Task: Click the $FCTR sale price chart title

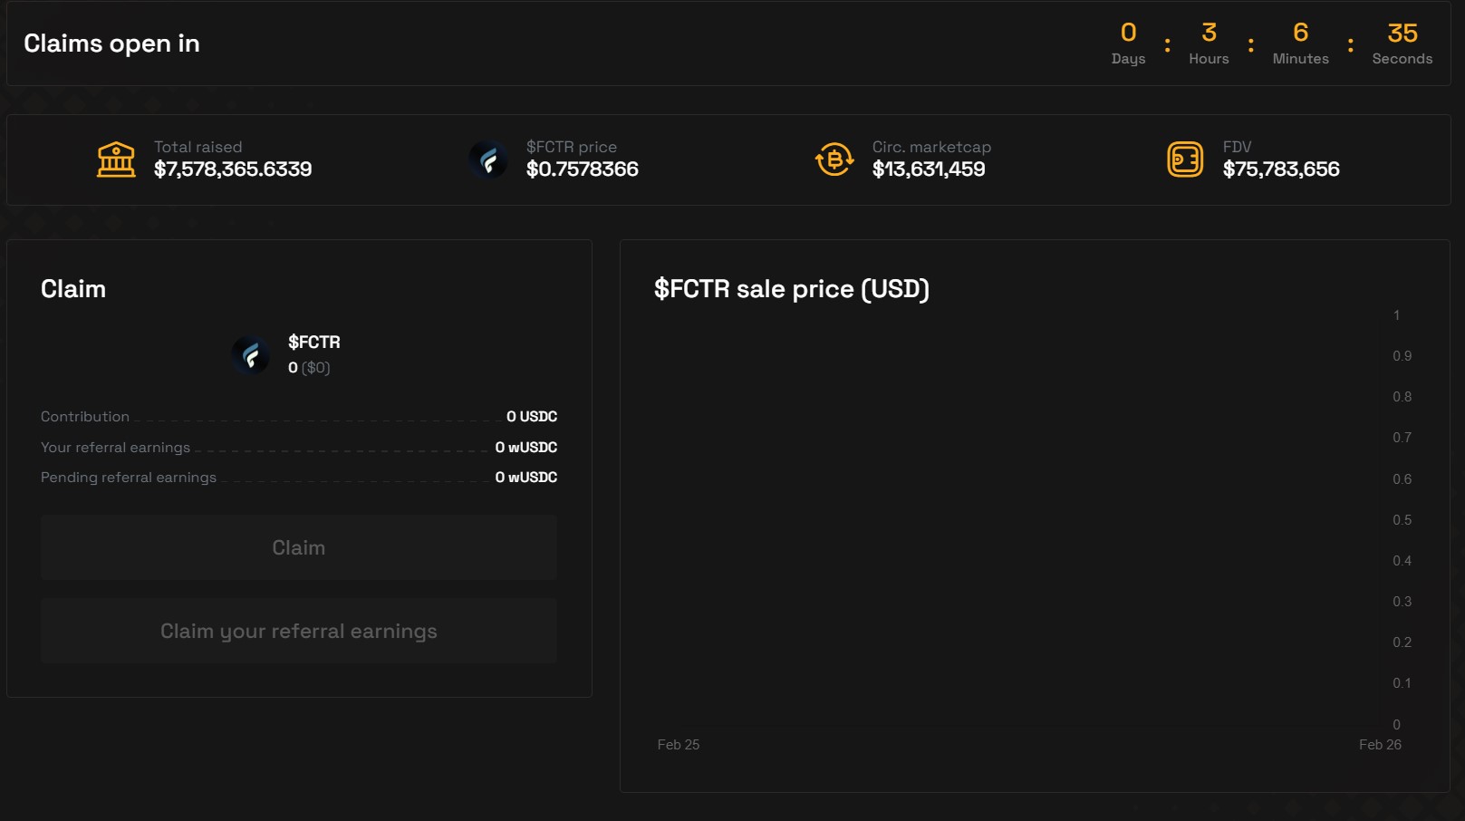Action: coord(791,289)
